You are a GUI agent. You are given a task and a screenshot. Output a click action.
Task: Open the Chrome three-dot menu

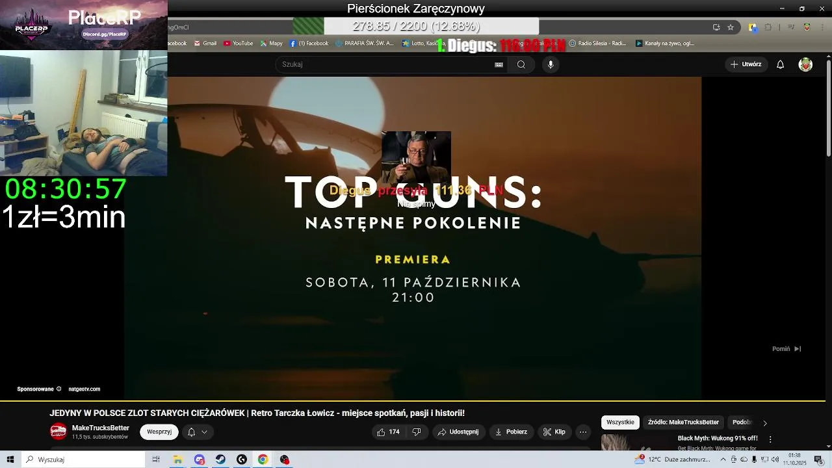tap(821, 27)
